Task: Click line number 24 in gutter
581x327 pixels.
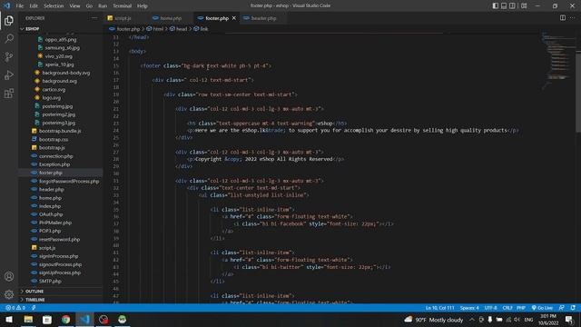Action: pyautogui.click(x=116, y=131)
